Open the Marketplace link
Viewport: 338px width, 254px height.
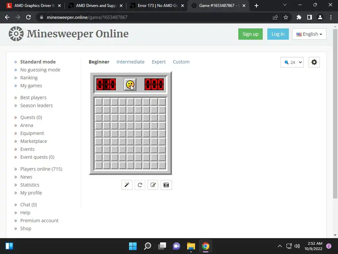[33, 141]
